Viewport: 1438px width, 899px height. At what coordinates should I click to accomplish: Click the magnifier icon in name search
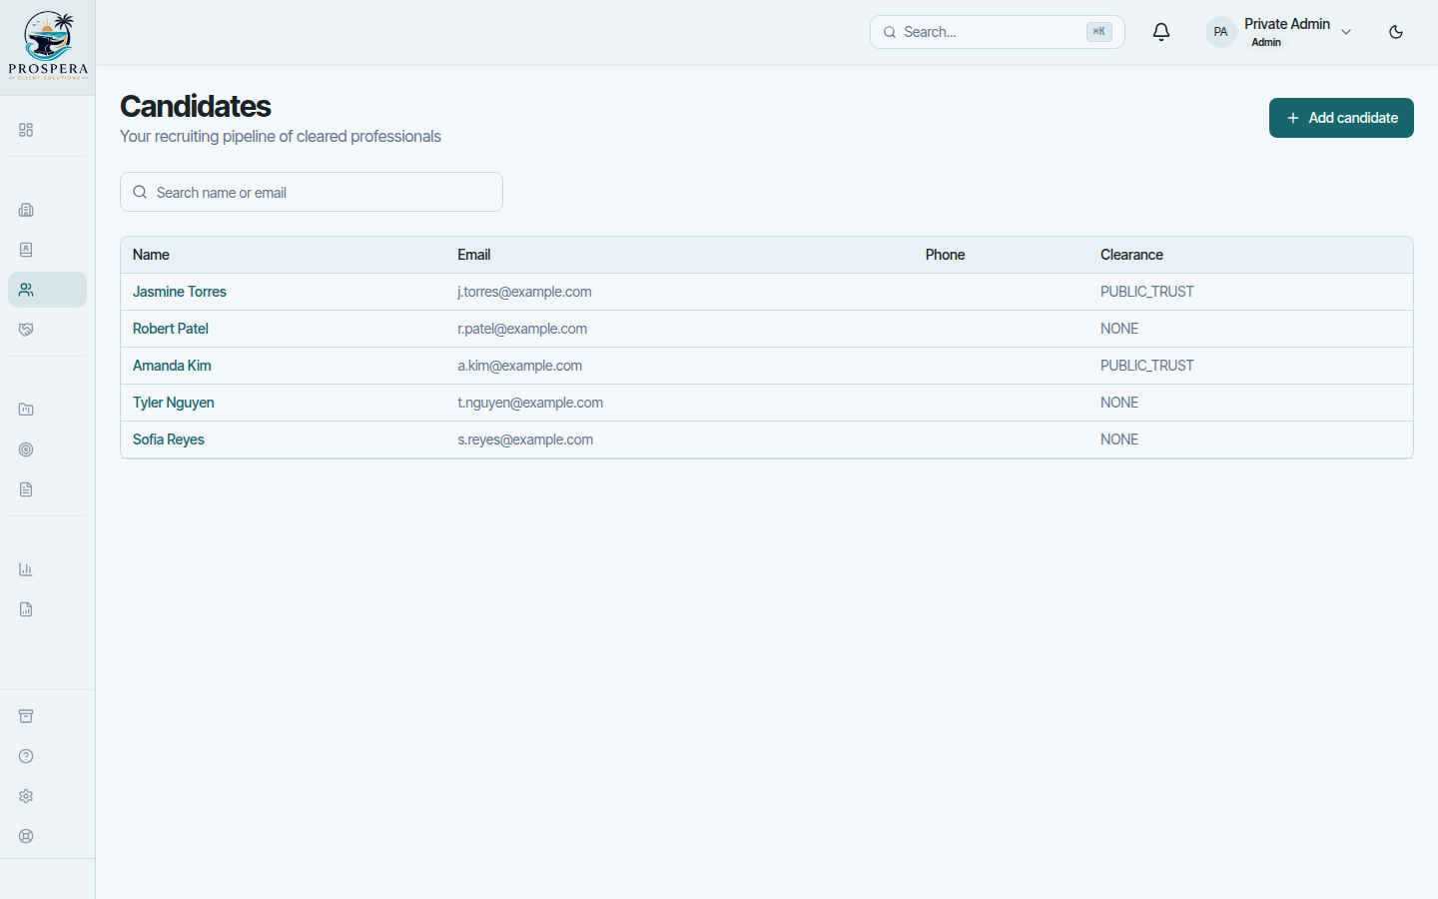(x=140, y=192)
